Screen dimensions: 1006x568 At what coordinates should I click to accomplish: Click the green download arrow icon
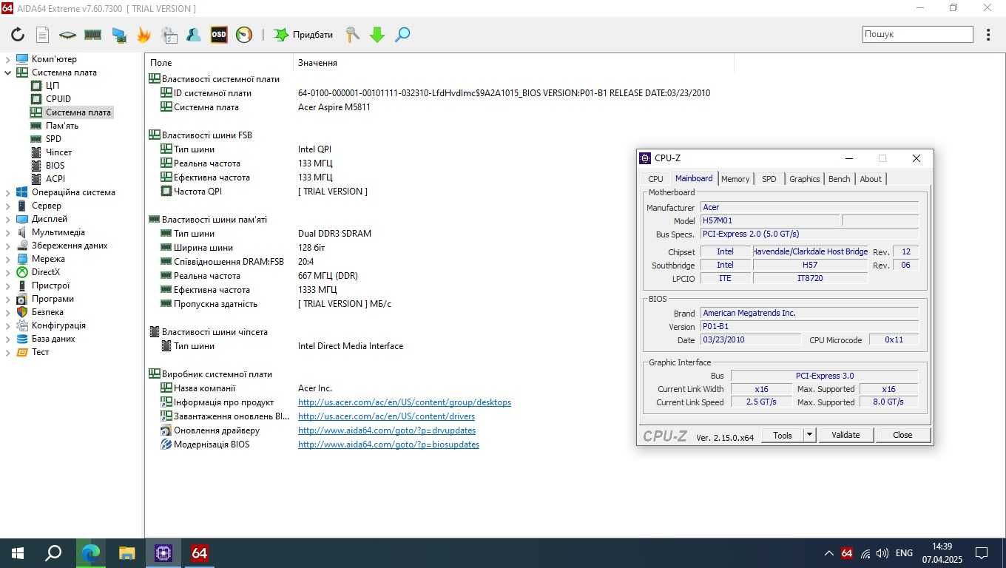pos(377,35)
